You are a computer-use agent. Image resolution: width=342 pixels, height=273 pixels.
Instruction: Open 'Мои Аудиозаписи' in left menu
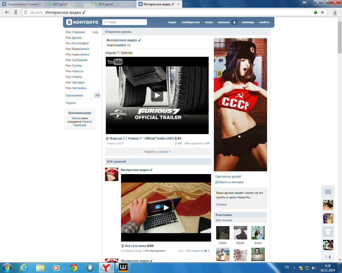point(77,54)
